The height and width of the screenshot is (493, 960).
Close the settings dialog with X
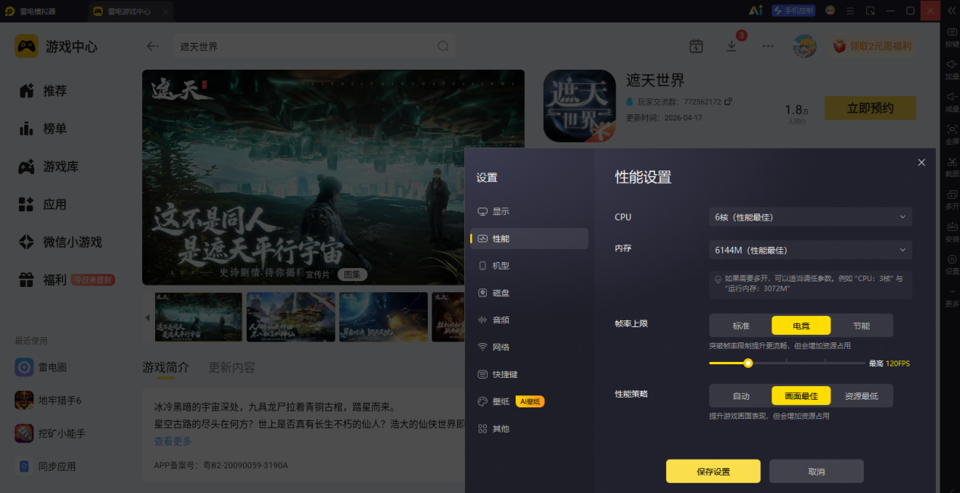921,163
